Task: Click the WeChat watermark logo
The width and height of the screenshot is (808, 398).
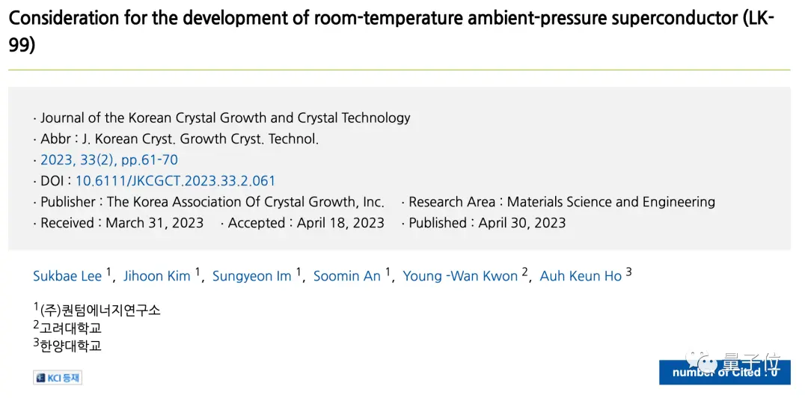Action: pyautogui.click(x=706, y=364)
